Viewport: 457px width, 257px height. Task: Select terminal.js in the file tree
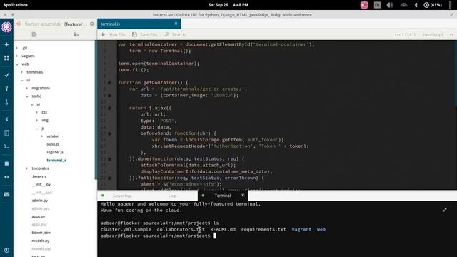tap(56, 160)
